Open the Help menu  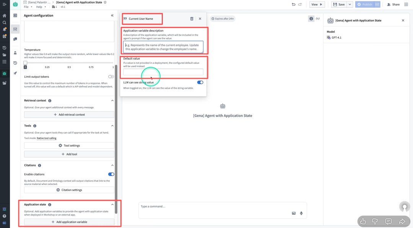coord(41,7)
